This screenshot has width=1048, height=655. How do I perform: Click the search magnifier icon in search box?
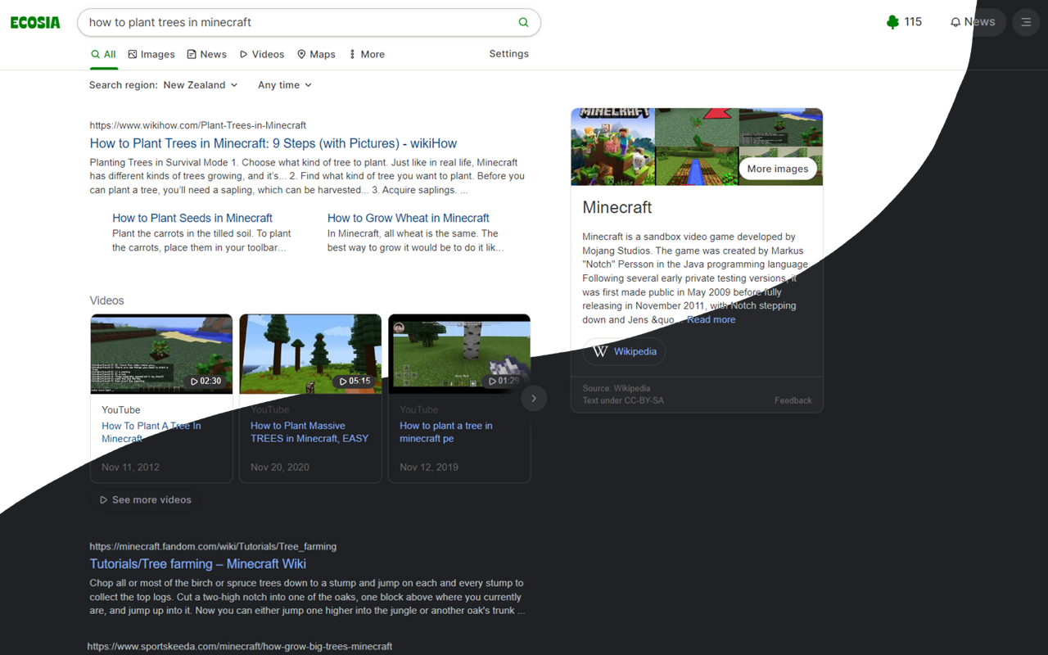523,22
